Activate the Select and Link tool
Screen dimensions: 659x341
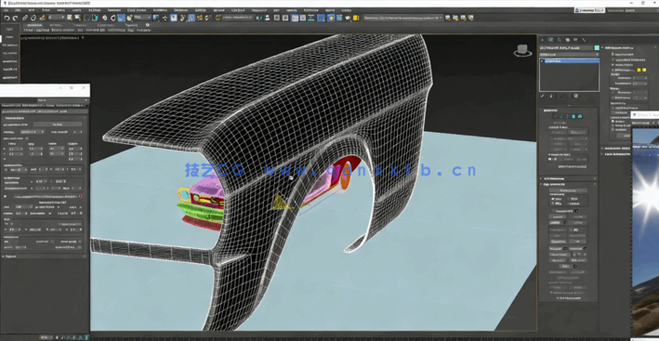[25, 18]
